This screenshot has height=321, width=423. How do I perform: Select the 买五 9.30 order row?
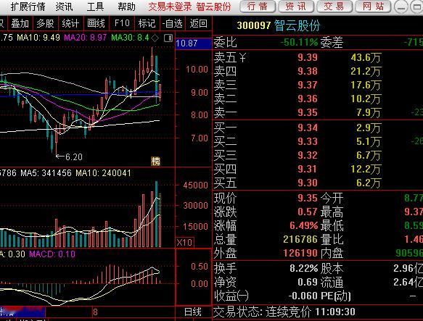[x=318, y=183]
